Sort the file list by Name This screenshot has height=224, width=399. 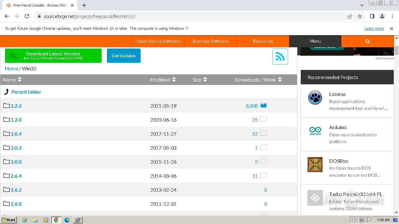coord(12,80)
